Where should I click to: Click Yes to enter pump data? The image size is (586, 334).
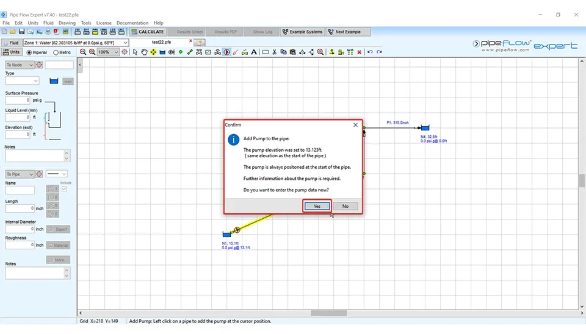pos(317,206)
